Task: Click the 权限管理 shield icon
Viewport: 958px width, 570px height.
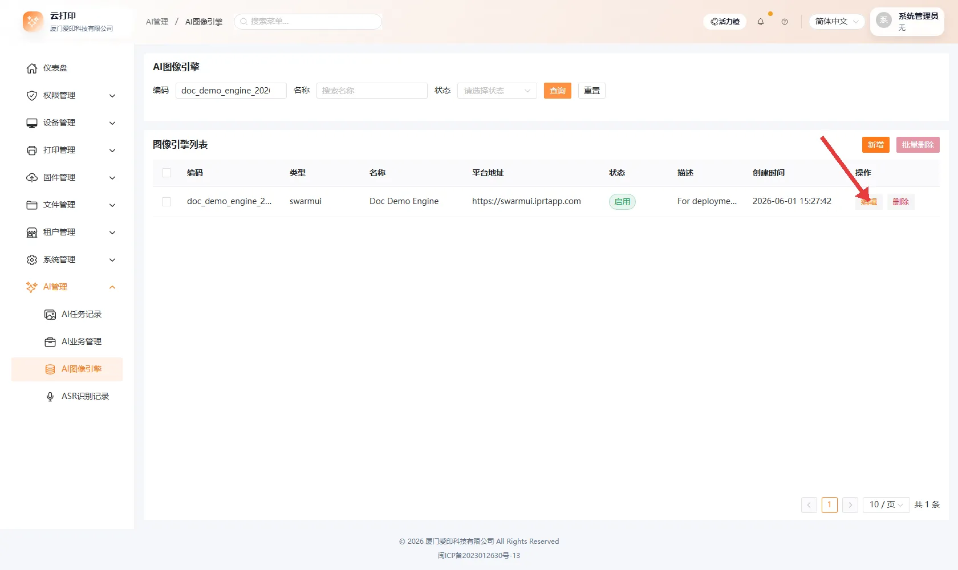Action: (x=32, y=96)
